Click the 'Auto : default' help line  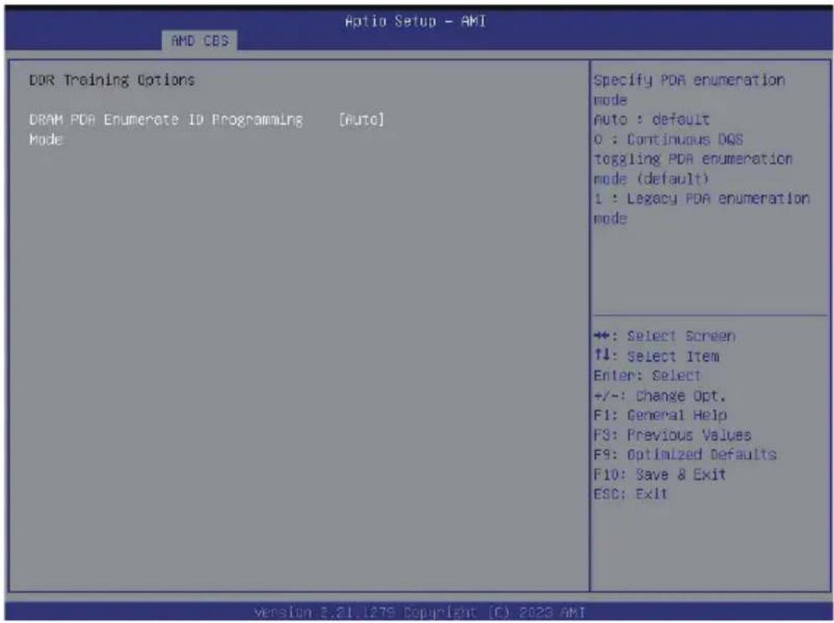tap(651, 120)
